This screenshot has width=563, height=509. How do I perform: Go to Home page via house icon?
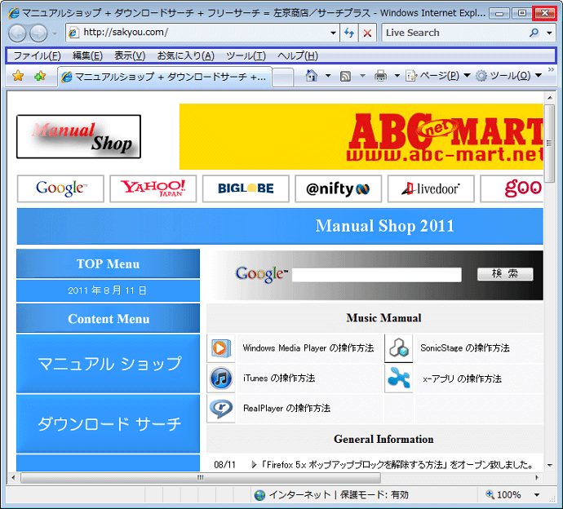coord(312,75)
